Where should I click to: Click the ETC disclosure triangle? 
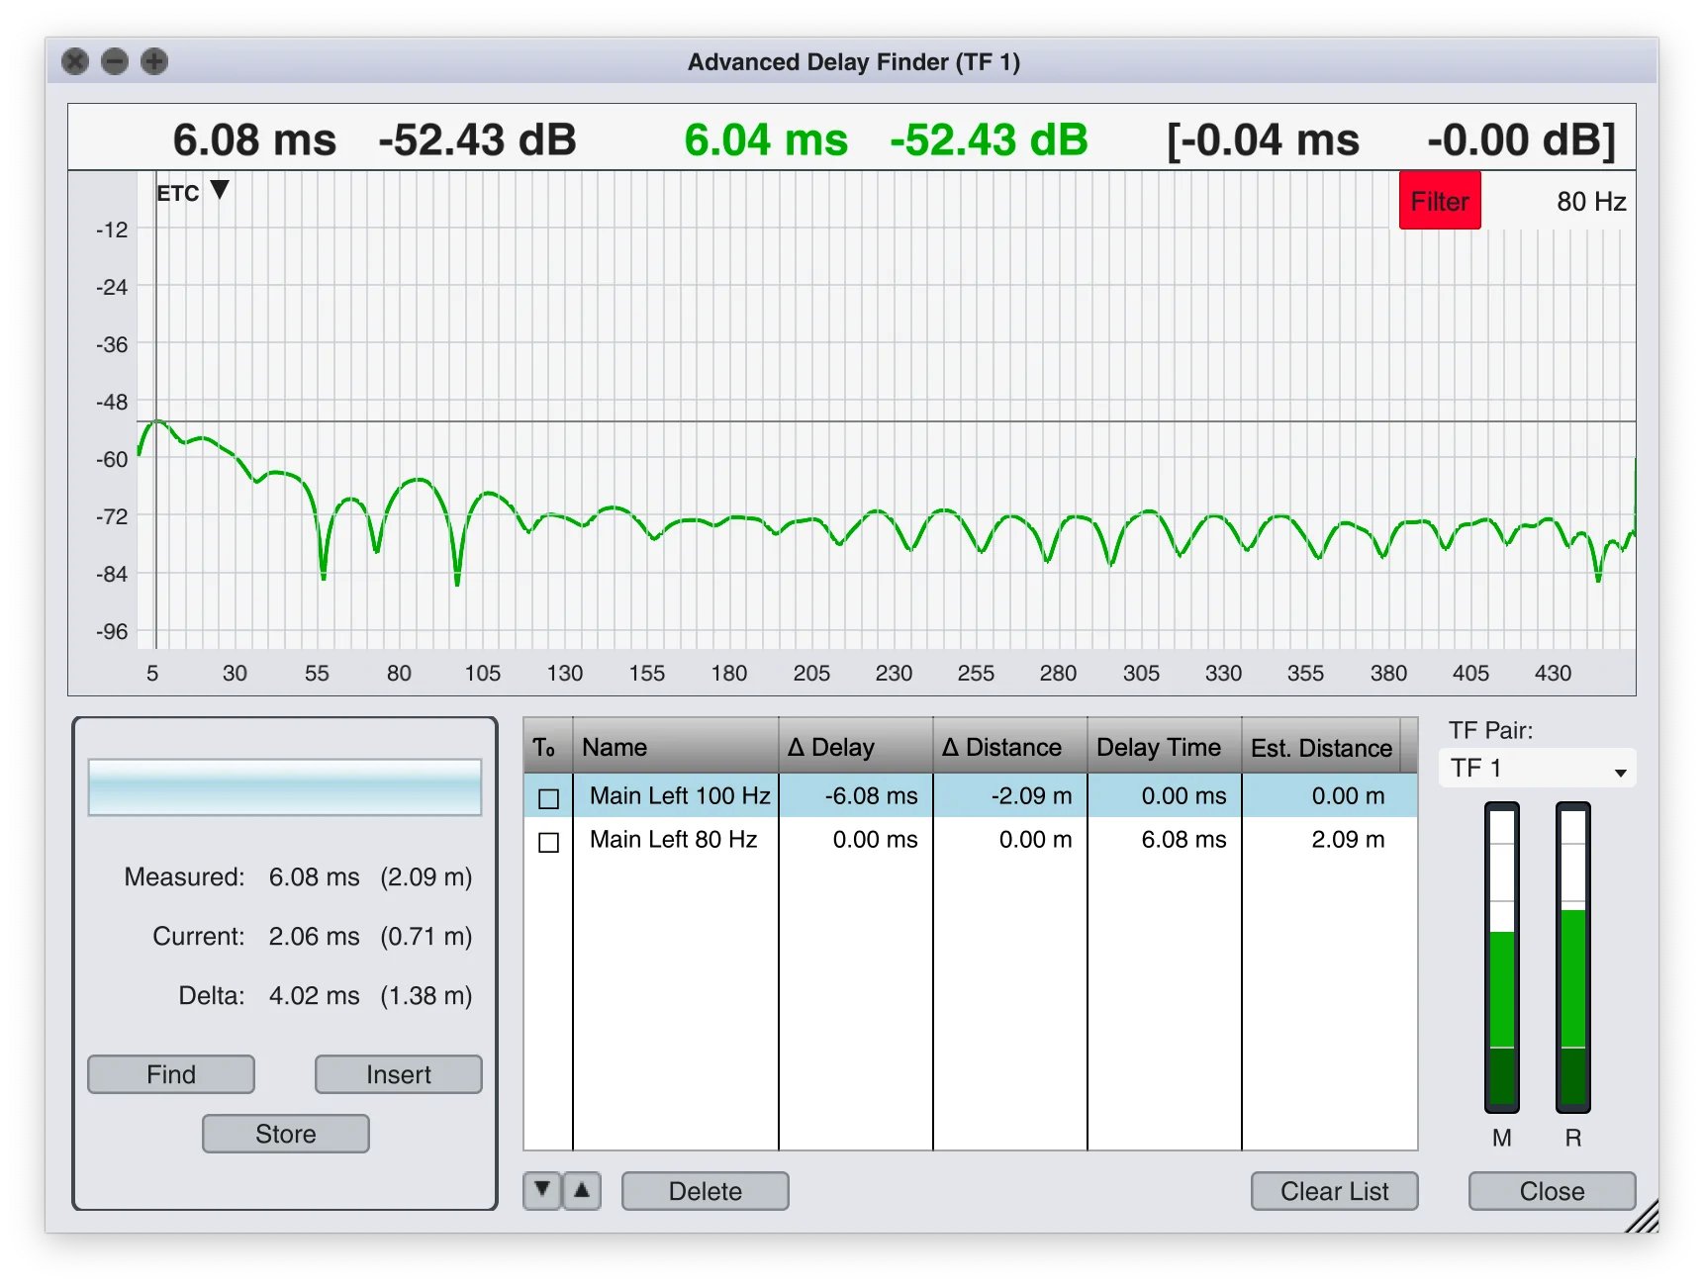[x=219, y=190]
